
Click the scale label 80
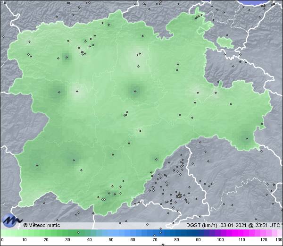pos(176,240)
